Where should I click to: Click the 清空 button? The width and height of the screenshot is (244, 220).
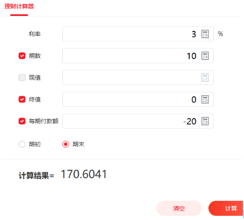[x=179, y=208]
